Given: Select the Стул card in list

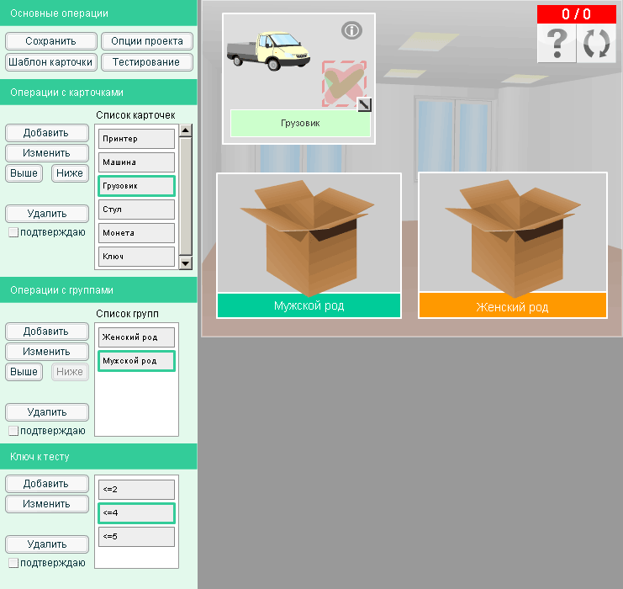Looking at the screenshot, I should pos(137,210).
